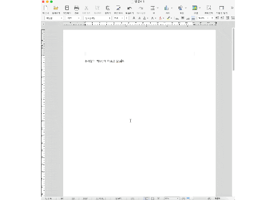266x200 pixels.
Task: Show more toolbar items with the double chevron
Action: coord(232,8)
